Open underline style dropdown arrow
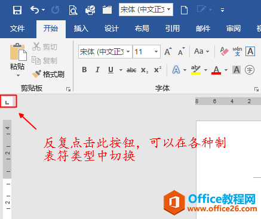 (121, 70)
